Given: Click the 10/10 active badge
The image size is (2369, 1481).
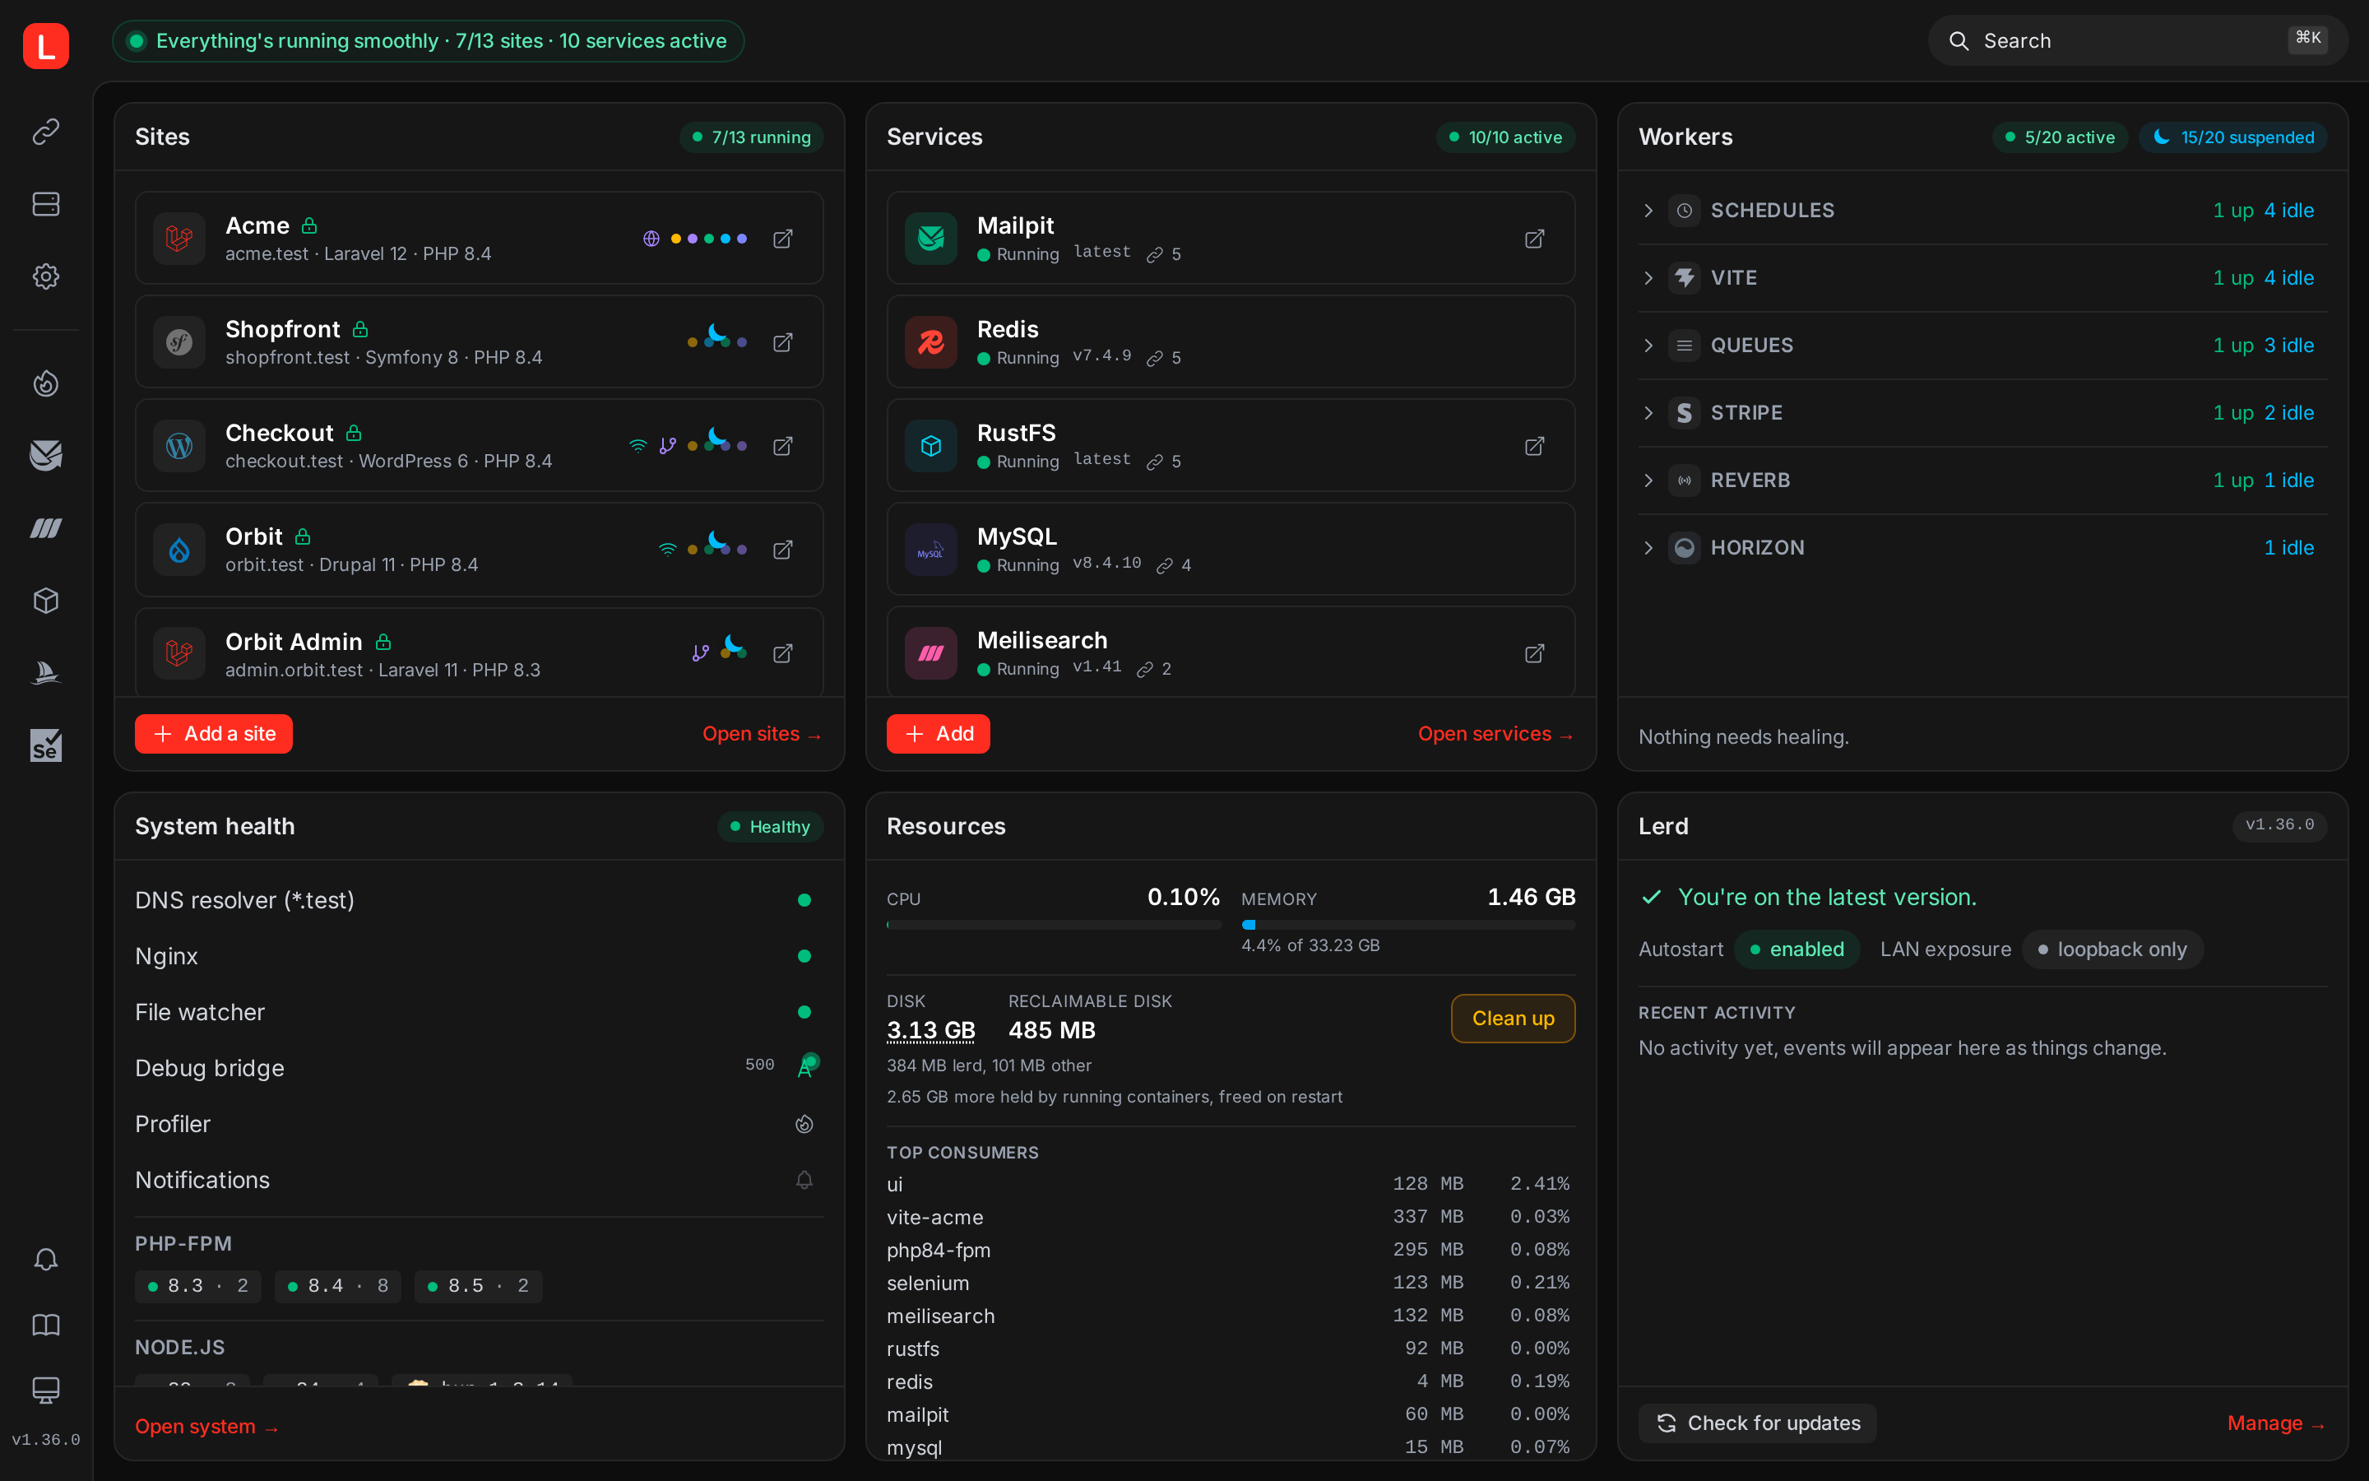Looking at the screenshot, I should coord(1505,137).
